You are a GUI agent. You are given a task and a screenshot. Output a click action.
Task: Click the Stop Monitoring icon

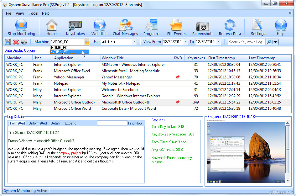pyautogui.click(x=21, y=27)
